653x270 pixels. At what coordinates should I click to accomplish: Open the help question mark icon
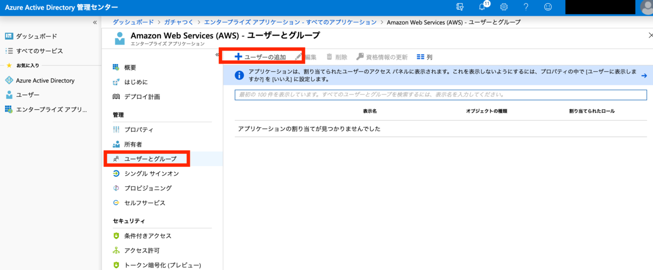coord(526,7)
